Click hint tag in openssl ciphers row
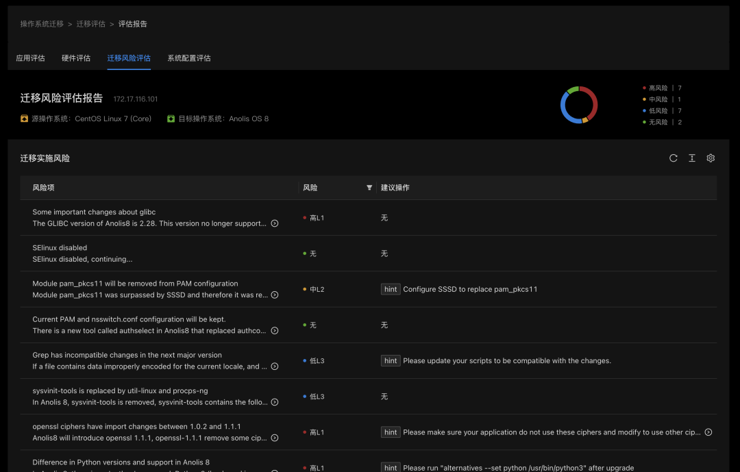The width and height of the screenshot is (740, 472). click(x=391, y=432)
